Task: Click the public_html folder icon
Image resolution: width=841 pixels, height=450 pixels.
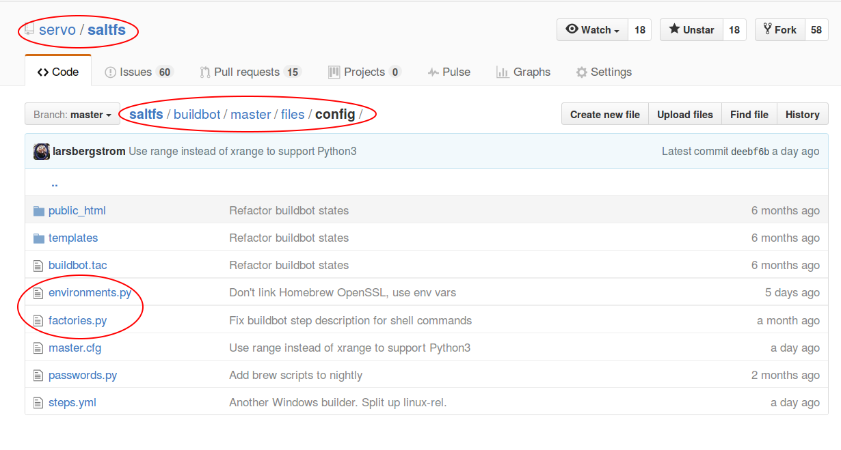Action: coord(39,210)
